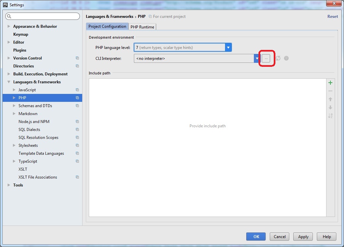
Task: Click the Reset link
Action: click(x=332, y=16)
